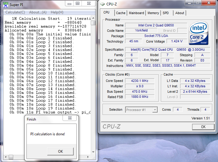Click the 'Loop 19 finished' line in Super PI

43,108
